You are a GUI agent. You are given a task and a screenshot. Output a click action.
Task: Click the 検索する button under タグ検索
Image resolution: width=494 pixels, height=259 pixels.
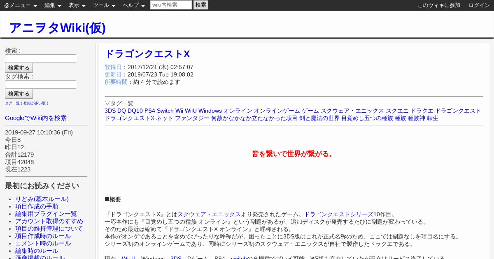19,94
